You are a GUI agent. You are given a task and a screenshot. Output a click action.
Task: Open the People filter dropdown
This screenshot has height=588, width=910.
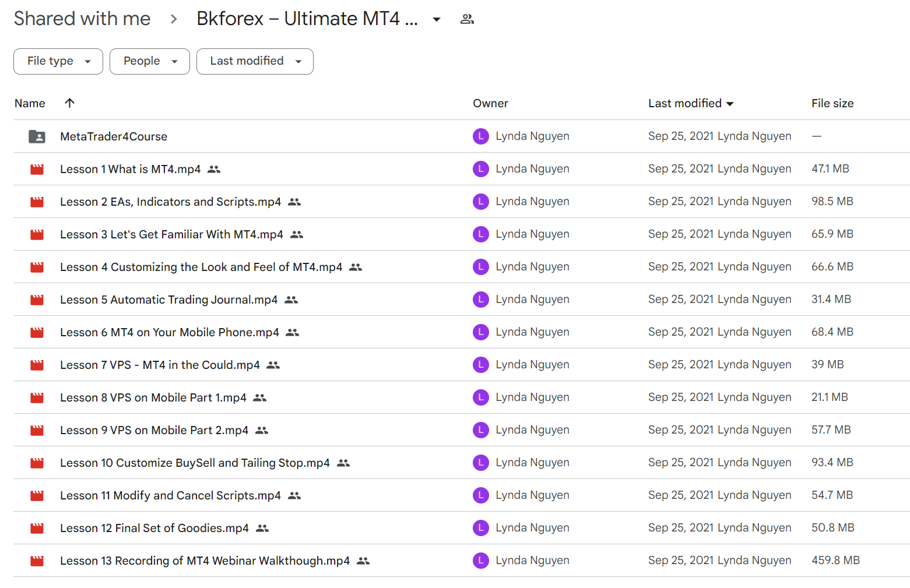[x=150, y=61]
